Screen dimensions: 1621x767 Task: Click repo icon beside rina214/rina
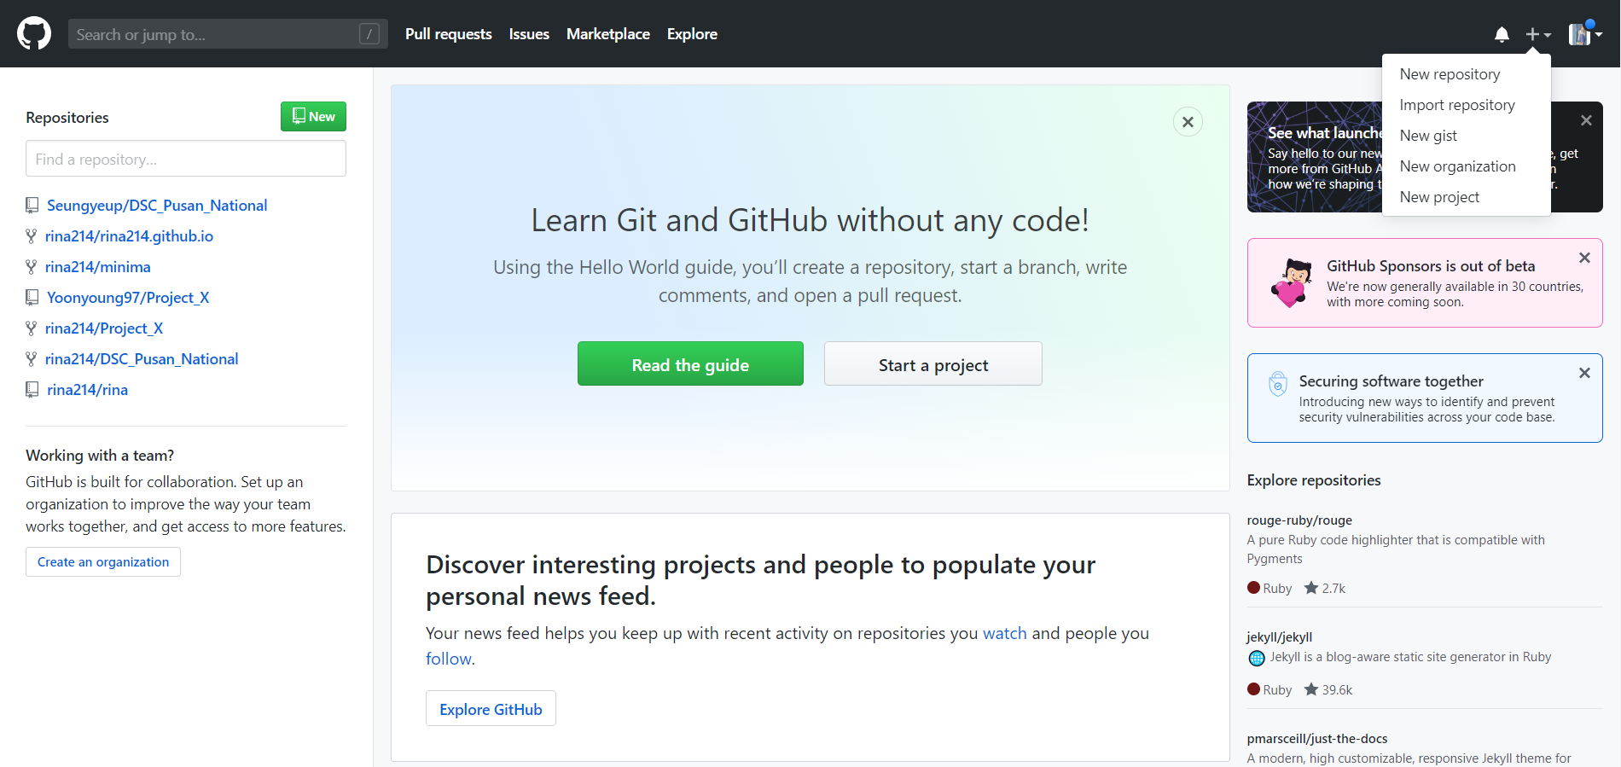(32, 390)
